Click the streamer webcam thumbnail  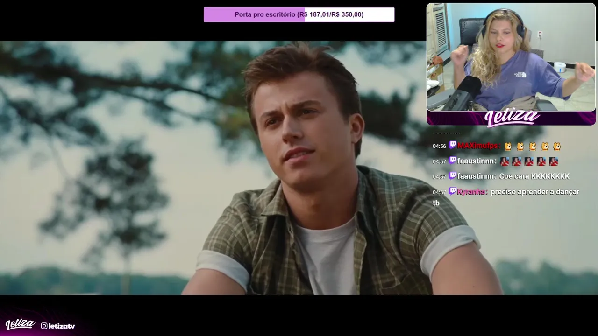[511, 57]
